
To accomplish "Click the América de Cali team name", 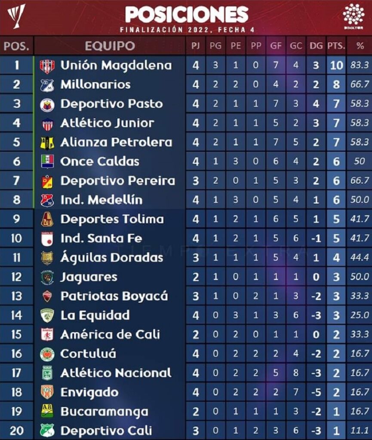I will pos(110,334).
